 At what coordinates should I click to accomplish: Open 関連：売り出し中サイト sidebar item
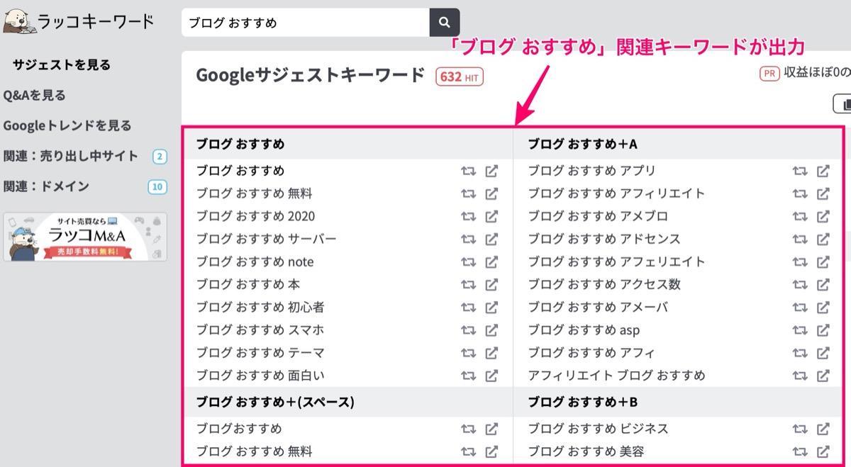71,156
